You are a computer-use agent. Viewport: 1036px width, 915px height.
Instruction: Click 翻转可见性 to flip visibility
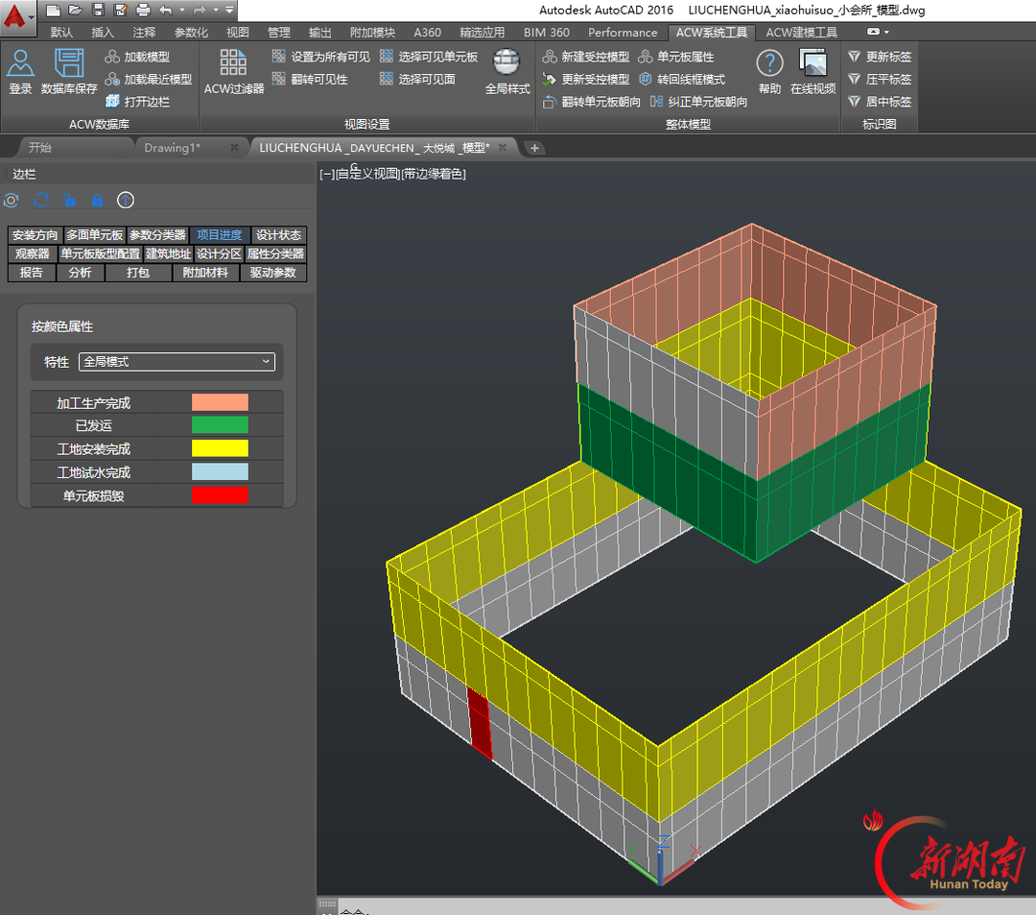coord(310,80)
